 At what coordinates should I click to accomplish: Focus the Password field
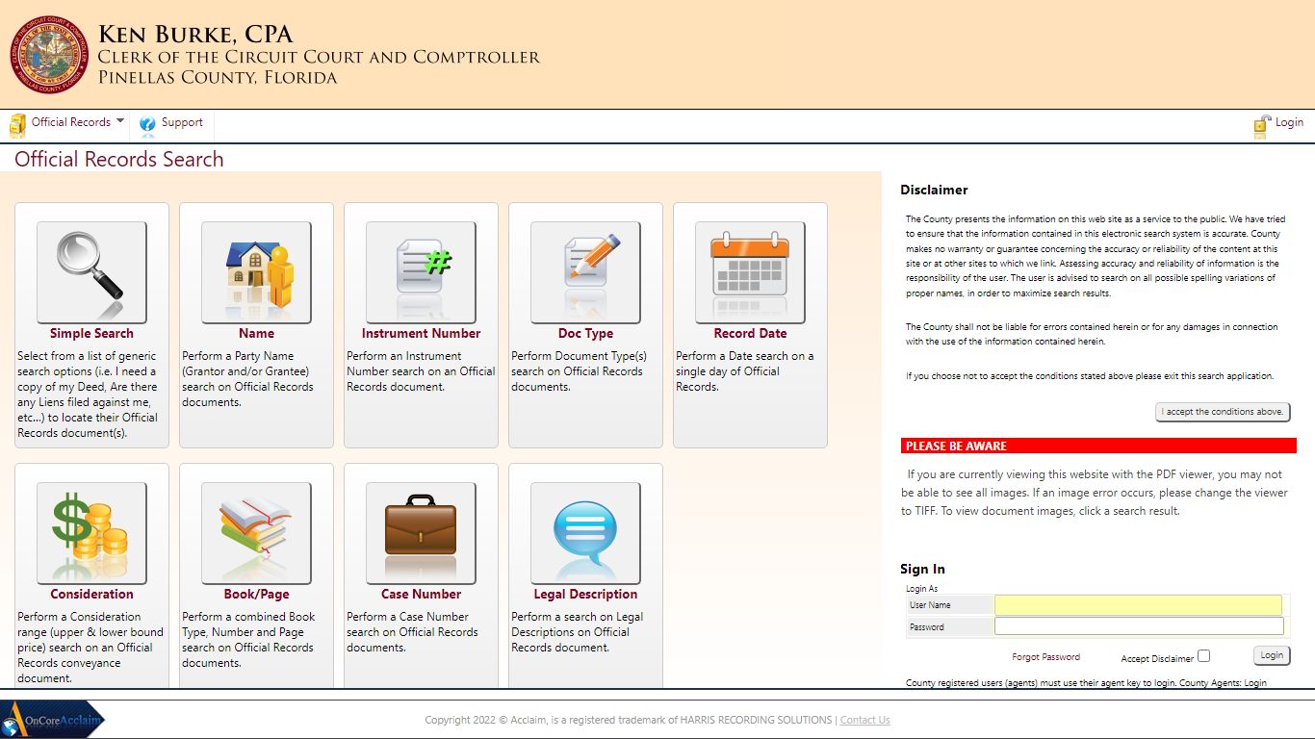click(x=1139, y=626)
